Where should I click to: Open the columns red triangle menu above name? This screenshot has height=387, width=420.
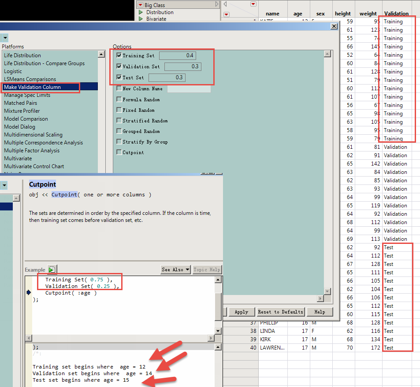253,4
